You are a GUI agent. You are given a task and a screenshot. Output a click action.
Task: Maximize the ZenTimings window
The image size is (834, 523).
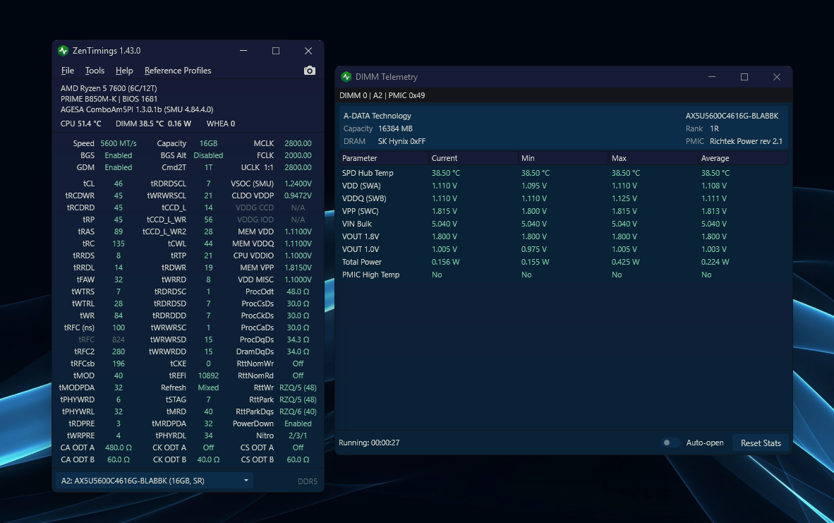click(x=275, y=51)
